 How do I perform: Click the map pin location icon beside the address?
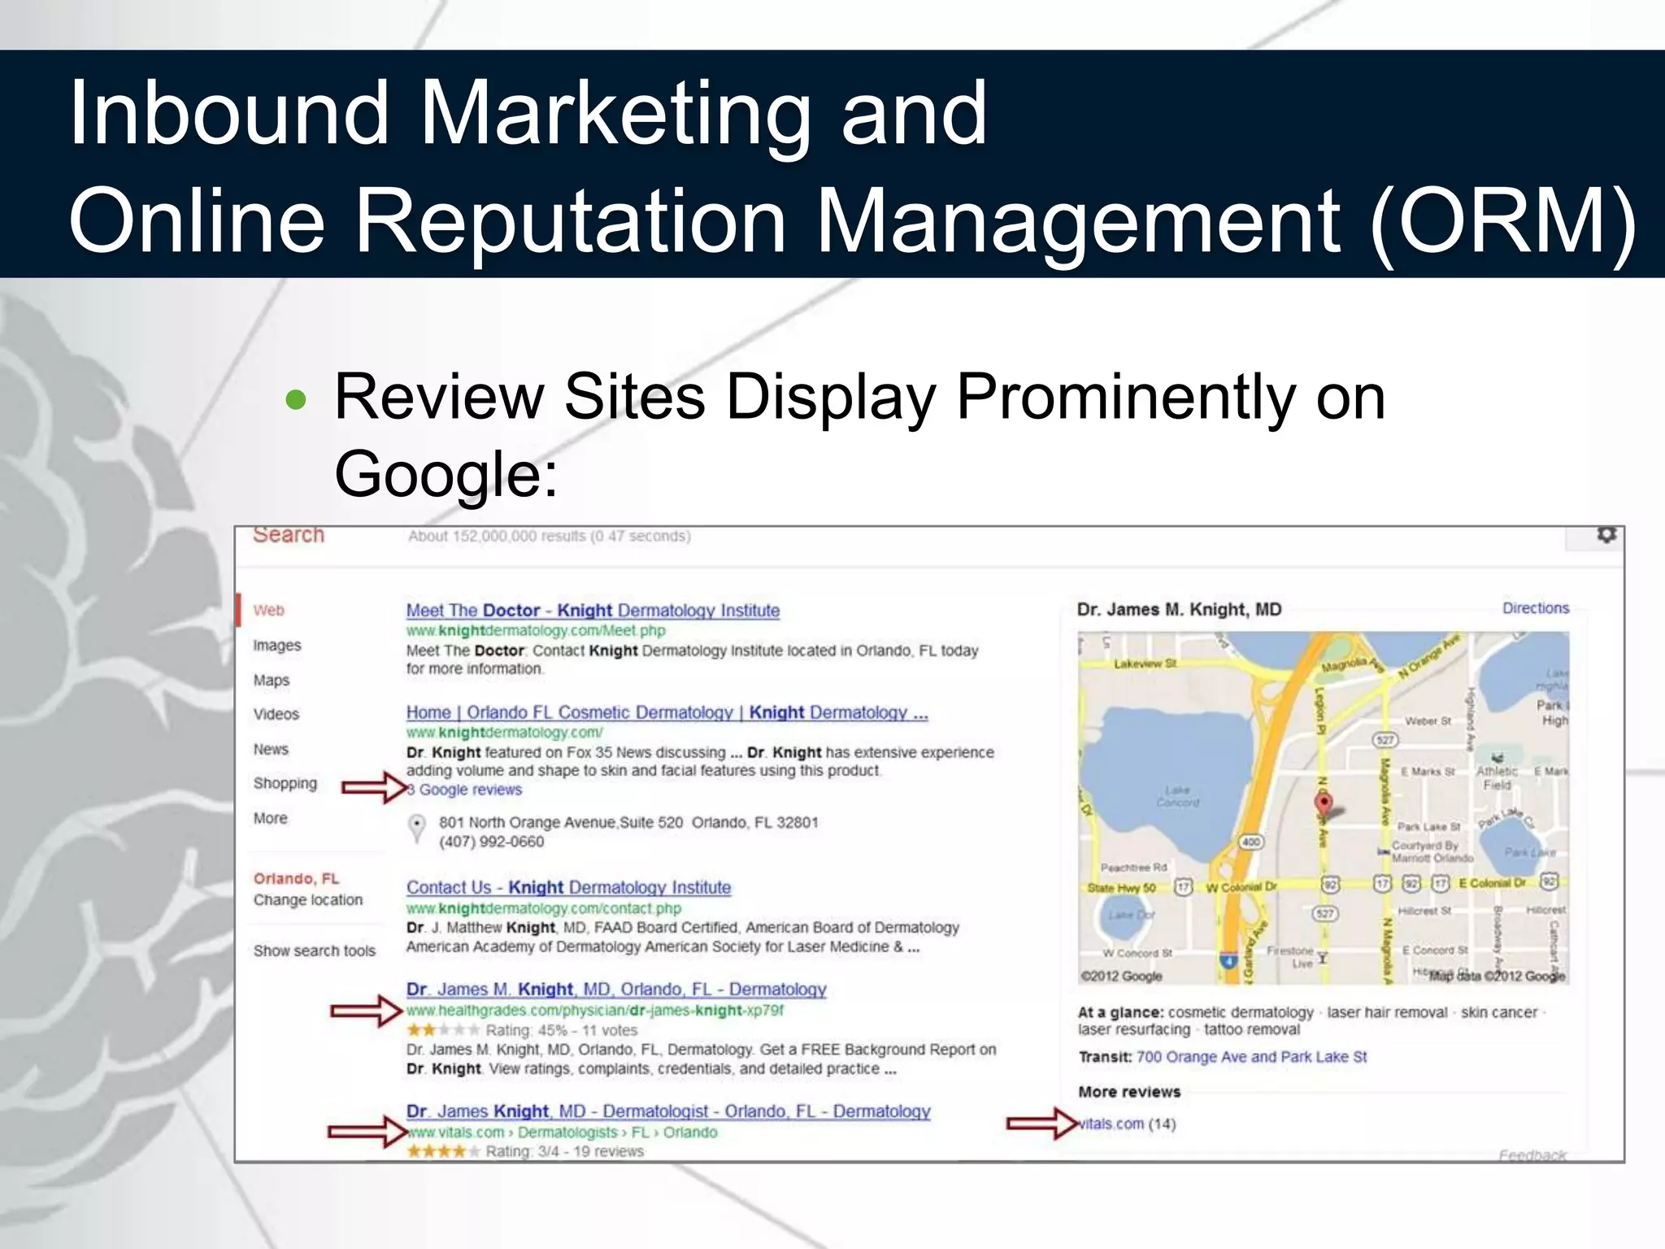coord(416,829)
